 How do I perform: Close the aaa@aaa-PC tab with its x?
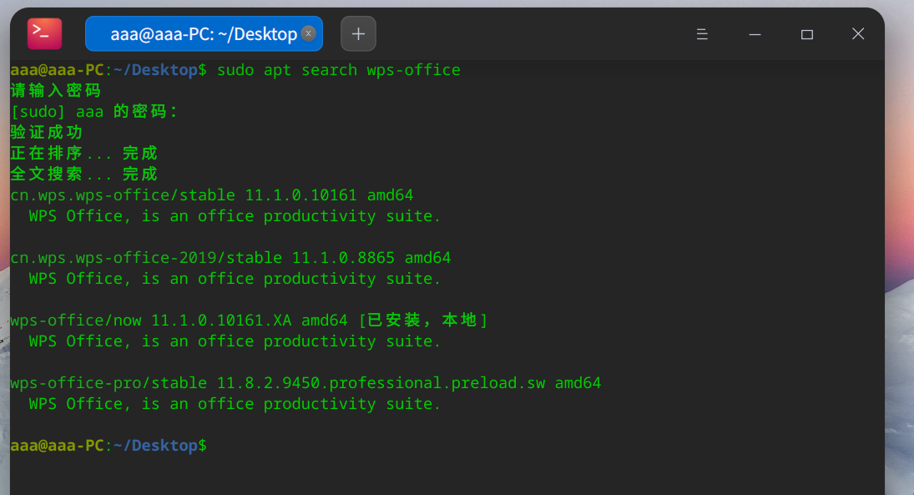pyautogui.click(x=308, y=33)
